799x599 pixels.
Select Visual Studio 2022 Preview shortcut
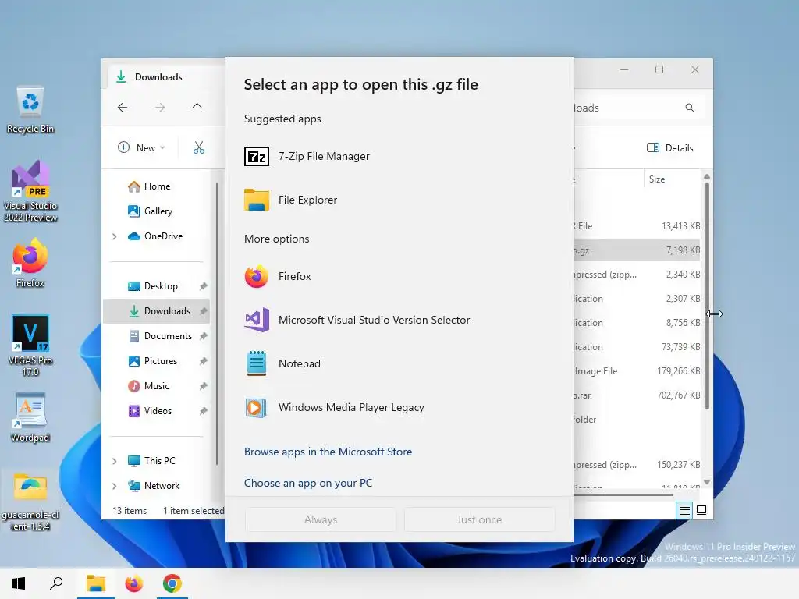(x=30, y=192)
